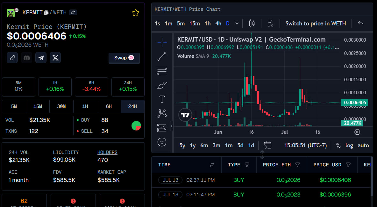Open the go-to-date calendar icon
Viewport: 377px width, 207px height.
pos(267,145)
